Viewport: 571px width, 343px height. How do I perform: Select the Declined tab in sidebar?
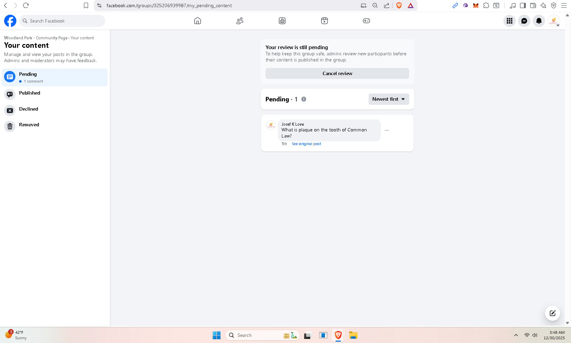point(29,109)
